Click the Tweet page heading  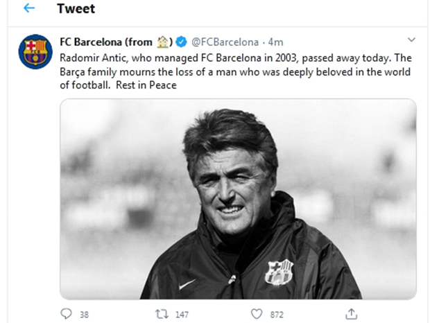76,9
